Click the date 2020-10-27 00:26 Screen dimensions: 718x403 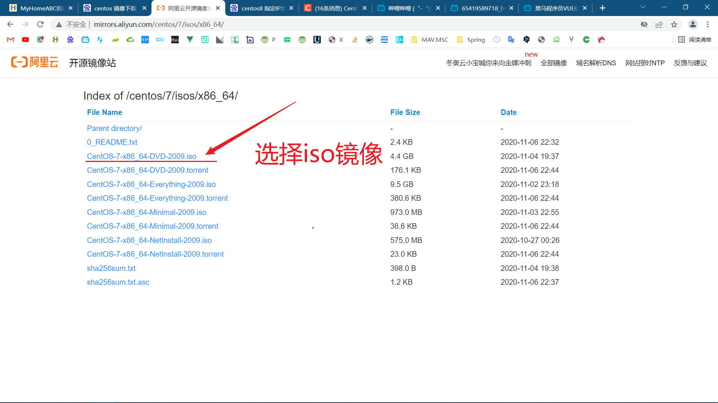click(530, 240)
